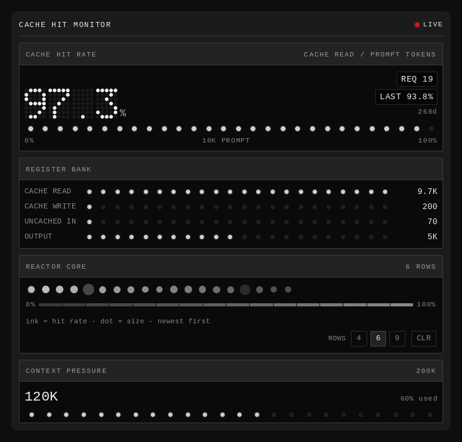The image size is (462, 442).
Task: Click the UNCACHED IN row label
Action: pos(50,221)
